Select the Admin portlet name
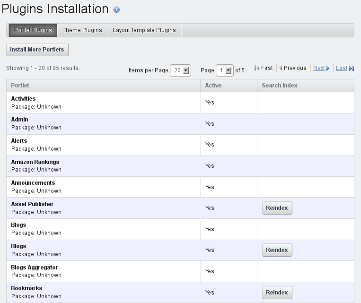The height and width of the screenshot is (303, 361). (x=19, y=120)
